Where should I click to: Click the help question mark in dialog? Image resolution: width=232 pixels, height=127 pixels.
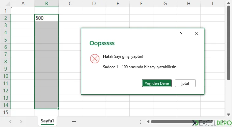click(x=181, y=33)
